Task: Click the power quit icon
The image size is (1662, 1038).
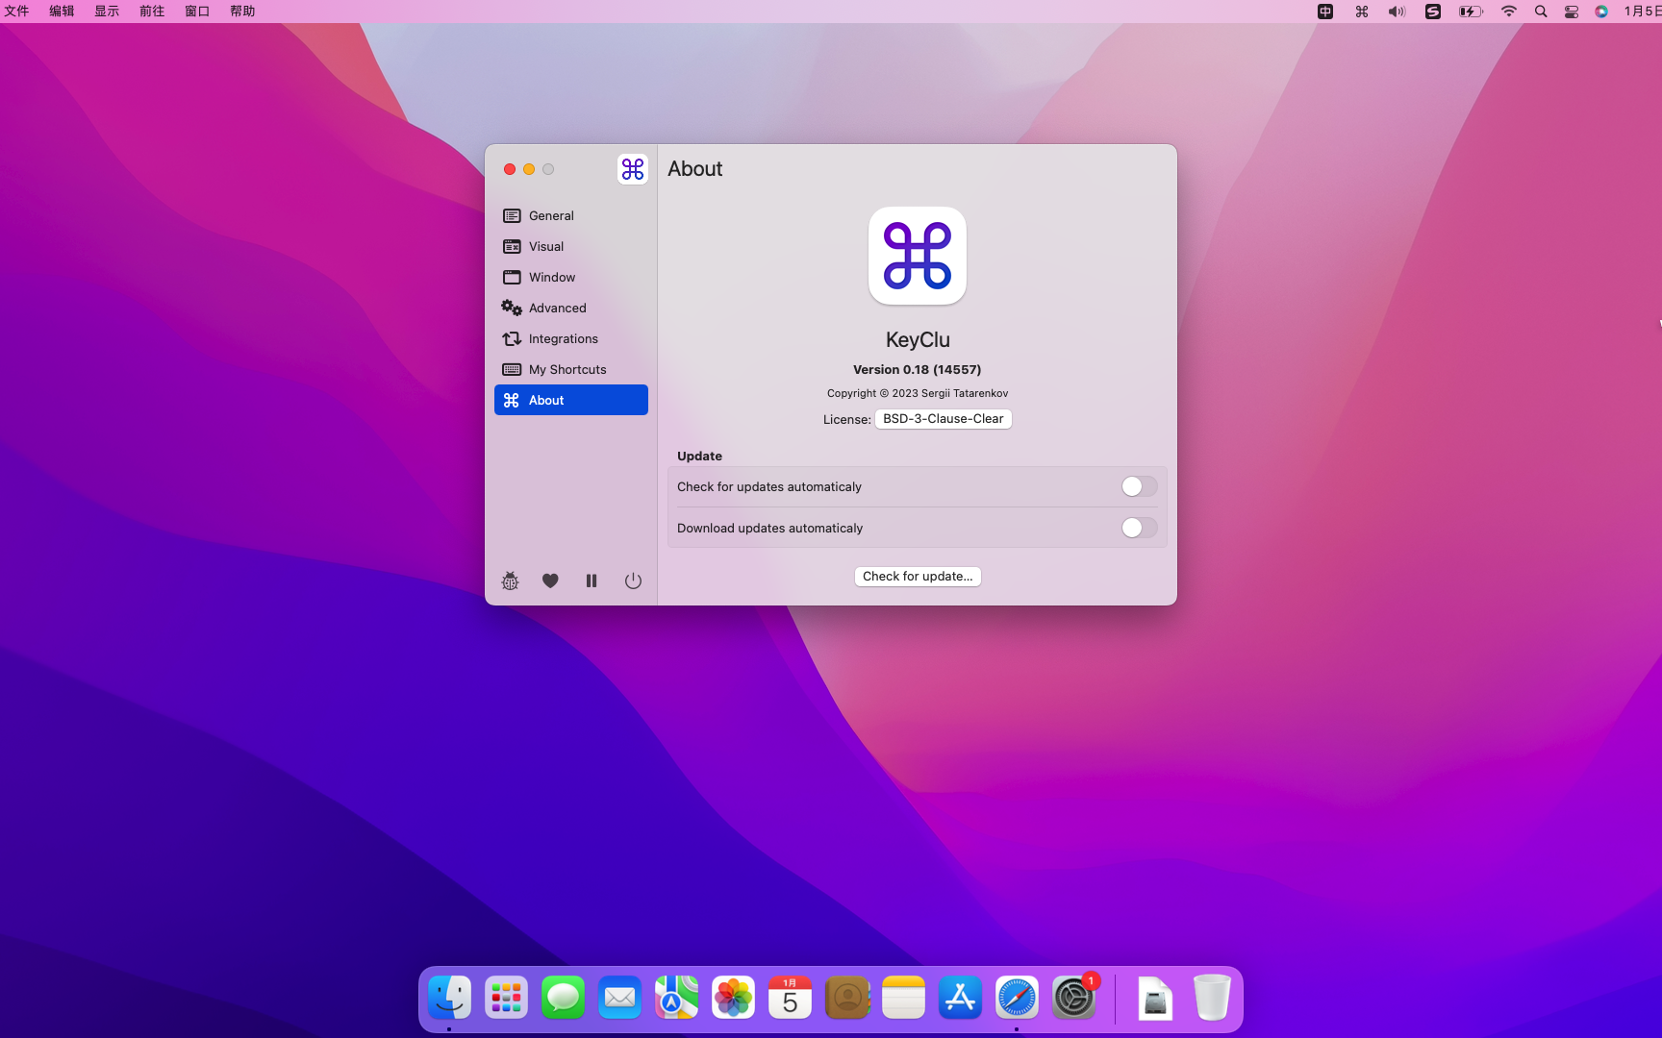Action: click(x=633, y=581)
